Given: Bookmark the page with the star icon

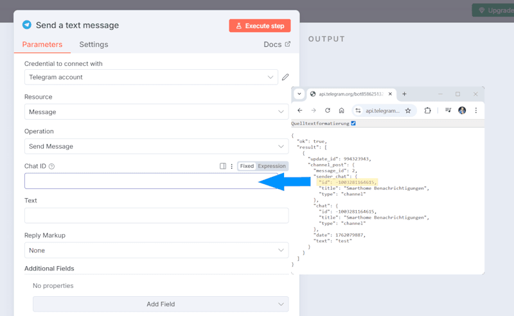Looking at the screenshot, I should [408, 110].
